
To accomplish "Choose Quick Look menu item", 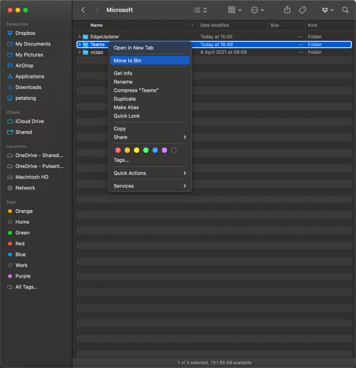I will (x=150, y=116).
